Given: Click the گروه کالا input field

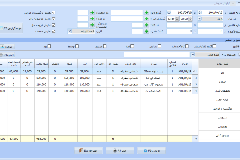Looking at the screenshot, I should (x=127, y=12).
